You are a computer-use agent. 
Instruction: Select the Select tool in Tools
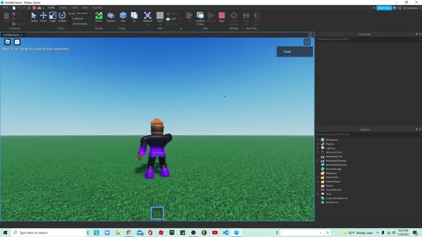pyautogui.click(x=34, y=17)
